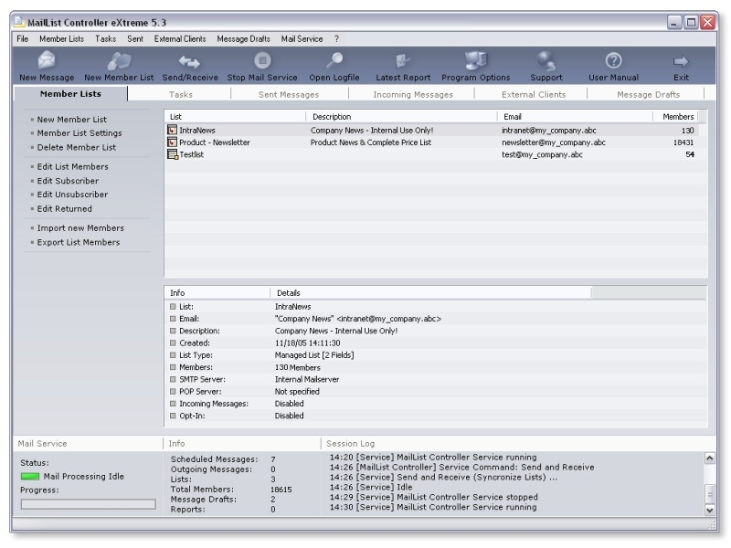Click Edit Unsubscriber link
The image size is (731, 548).
(72, 195)
